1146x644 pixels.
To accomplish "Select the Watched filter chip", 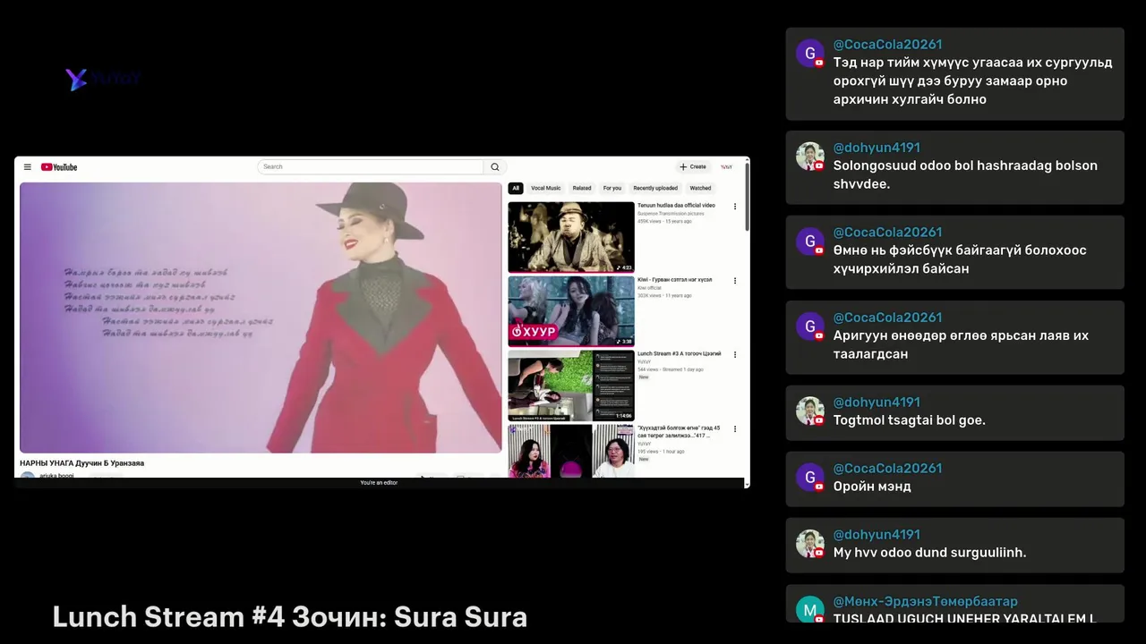I will click(701, 189).
